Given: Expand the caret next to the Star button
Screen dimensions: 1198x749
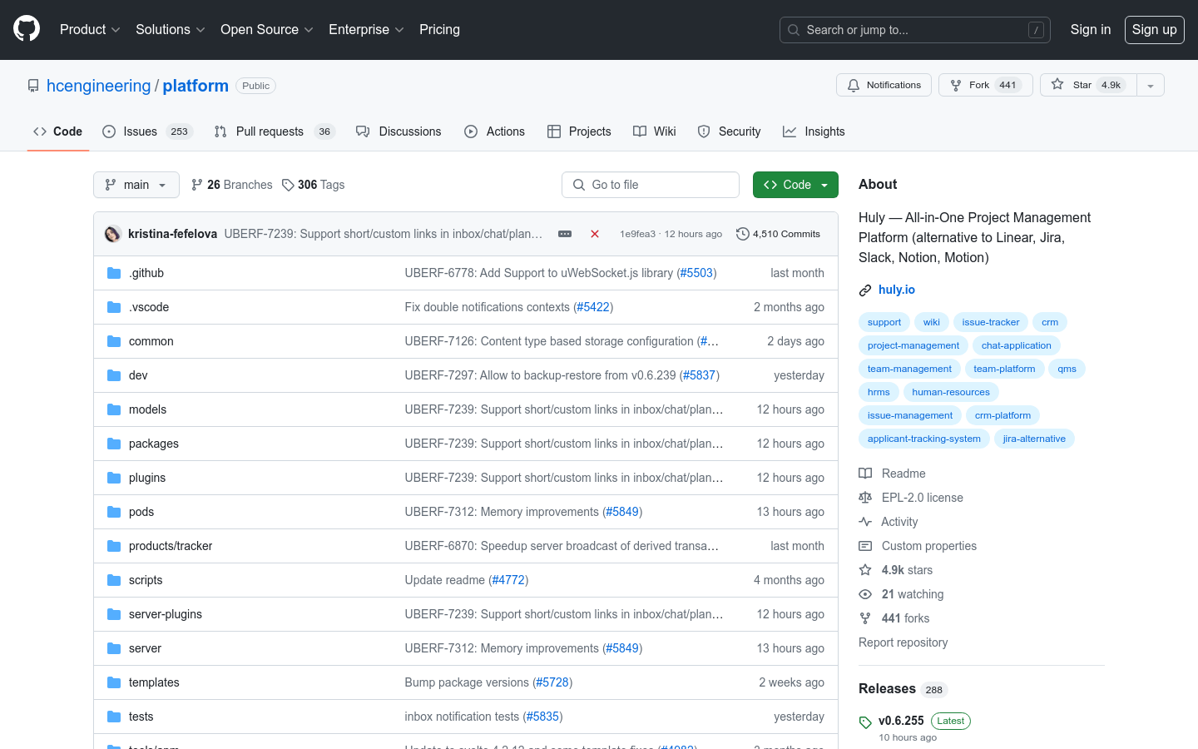Looking at the screenshot, I should pos(1149,84).
